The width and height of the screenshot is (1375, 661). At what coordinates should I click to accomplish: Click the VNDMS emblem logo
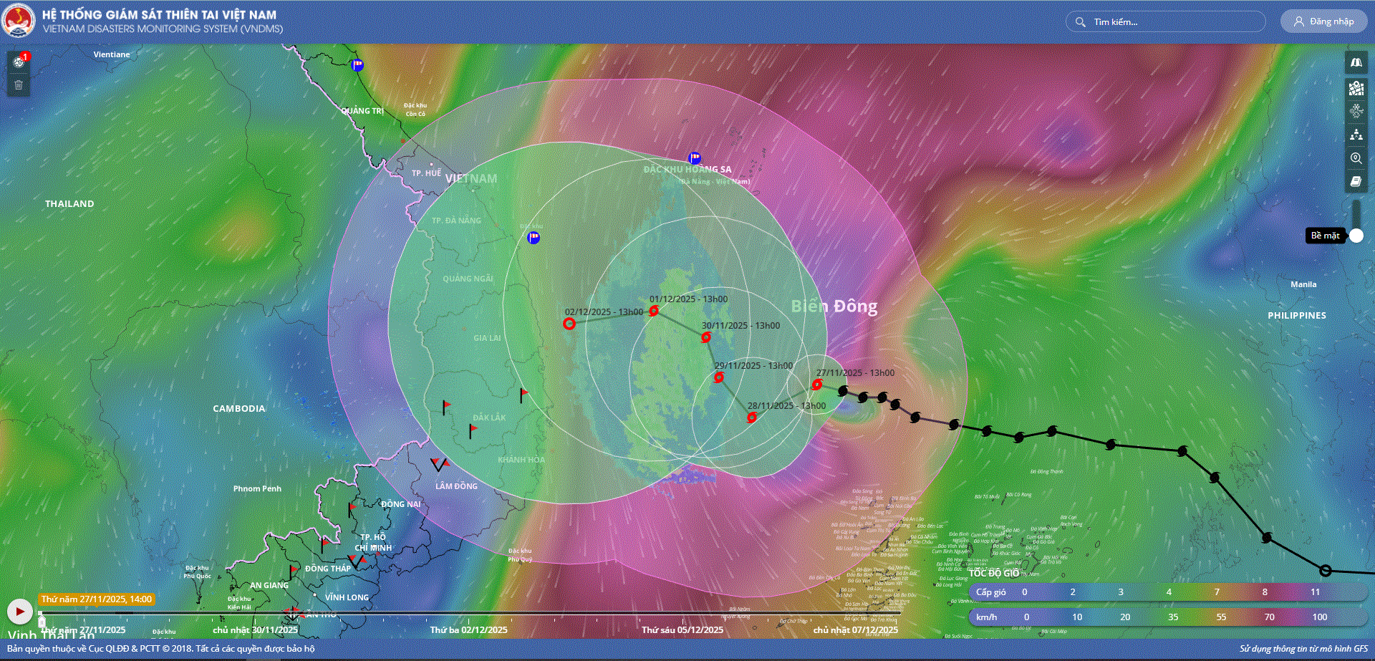[x=19, y=21]
